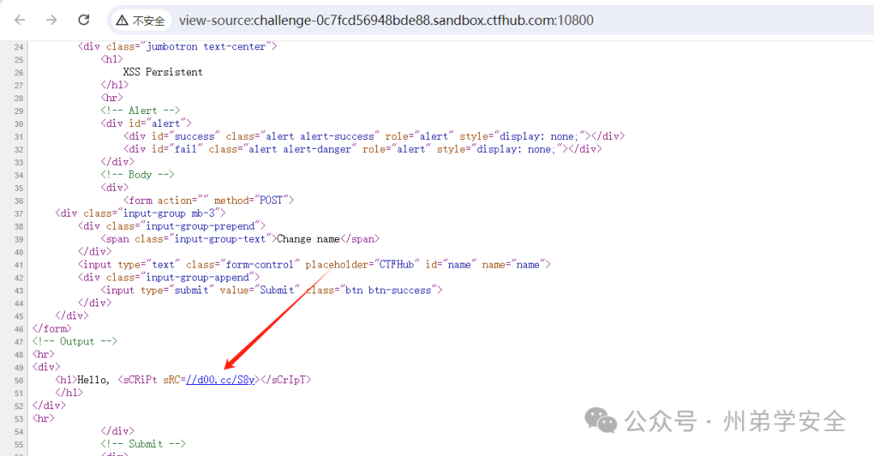
Task: Click the 'input-group-append' class value
Action: pyautogui.click(x=197, y=277)
